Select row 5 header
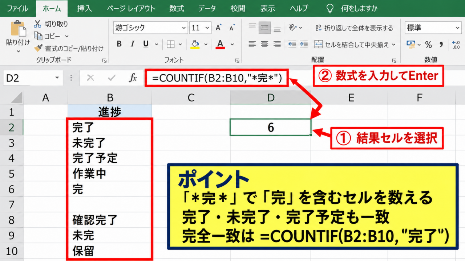The height and width of the screenshot is (261, 465). tap(11, 174)
